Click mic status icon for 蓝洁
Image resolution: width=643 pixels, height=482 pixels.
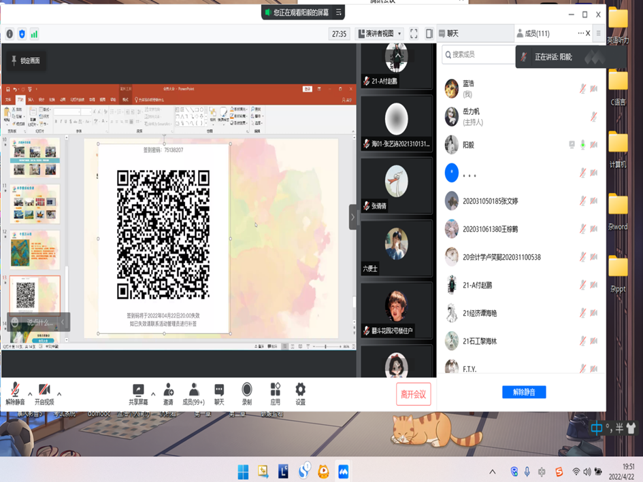[582, 88]
